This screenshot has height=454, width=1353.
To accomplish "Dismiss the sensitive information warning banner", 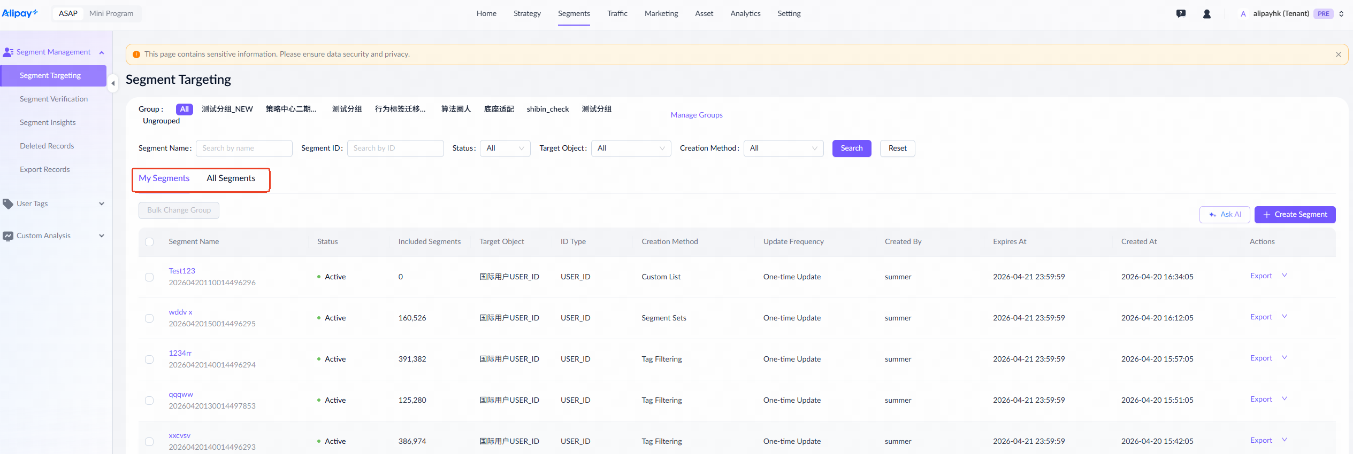I will click(1338, 54).
